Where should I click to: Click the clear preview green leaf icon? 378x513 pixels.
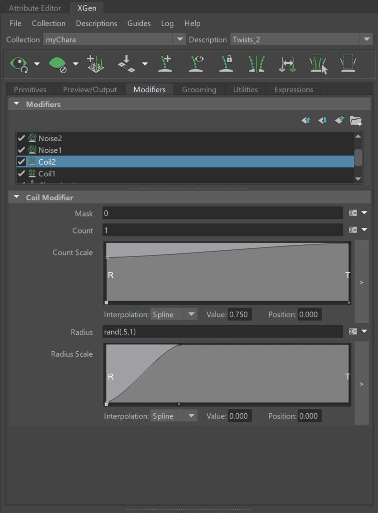click(x=57, y=64)
